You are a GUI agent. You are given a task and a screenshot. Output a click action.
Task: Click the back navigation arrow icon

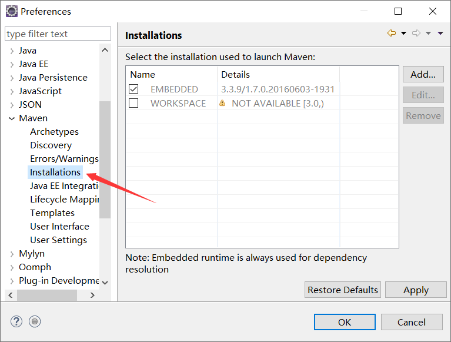(392, 33)
